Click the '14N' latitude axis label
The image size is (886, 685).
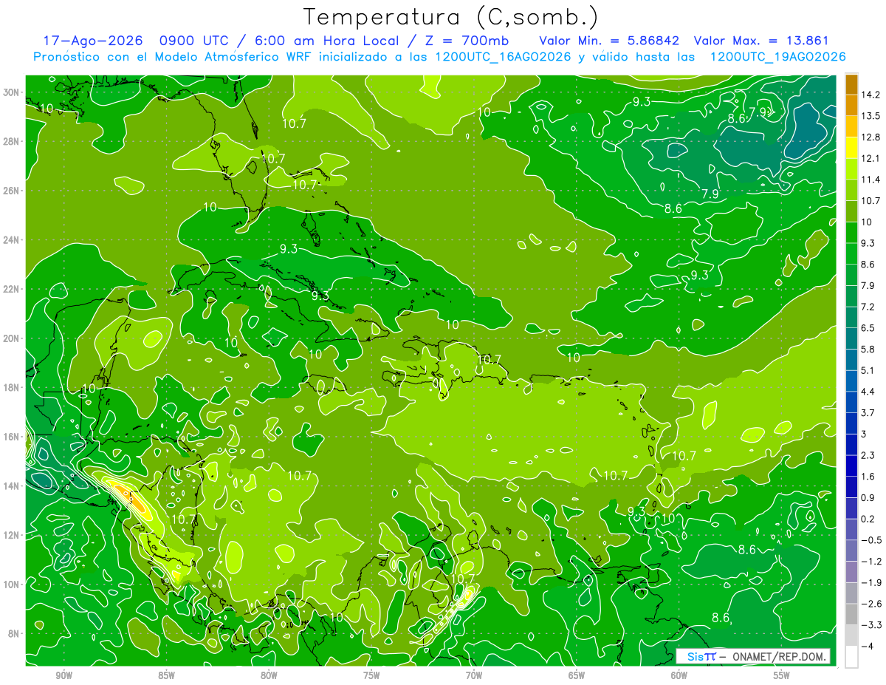coord(13,486)
